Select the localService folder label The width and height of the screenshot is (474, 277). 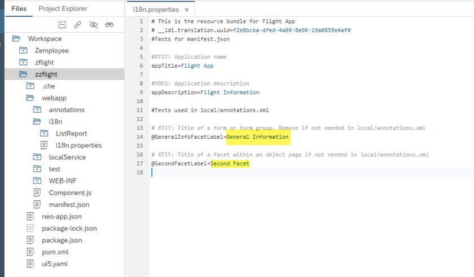coord(67,157)
